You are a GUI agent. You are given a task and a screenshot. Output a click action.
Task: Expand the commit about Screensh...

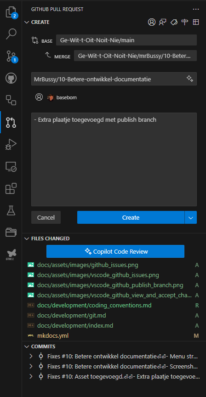(31, 366)
